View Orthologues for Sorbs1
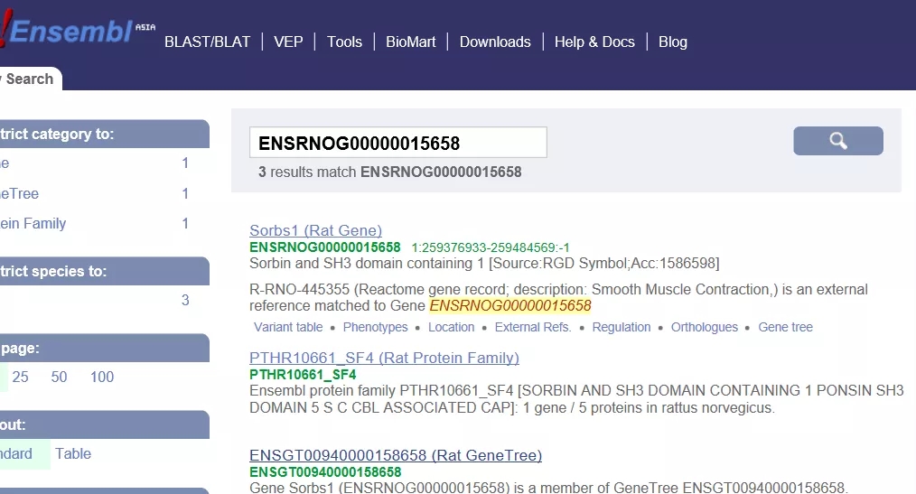 click(x=704, y=327)
